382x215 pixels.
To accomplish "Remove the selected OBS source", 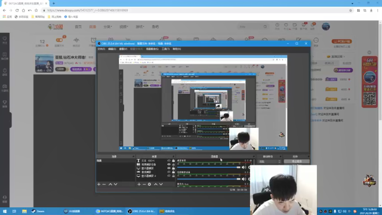I will [144, 185].
